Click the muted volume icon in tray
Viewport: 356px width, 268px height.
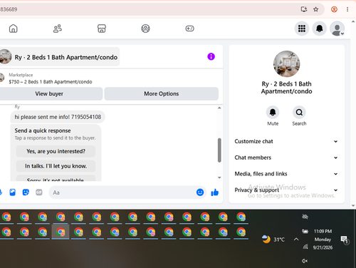tap(305, 261)
